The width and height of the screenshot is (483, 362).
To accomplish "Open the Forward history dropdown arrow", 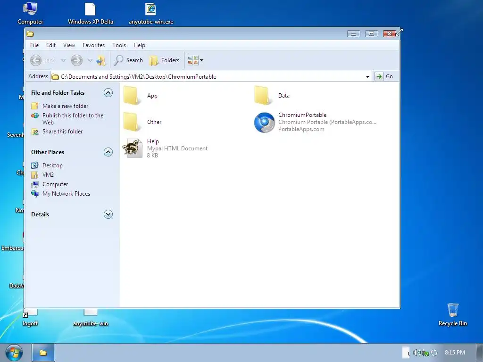I will coord(90,60).
